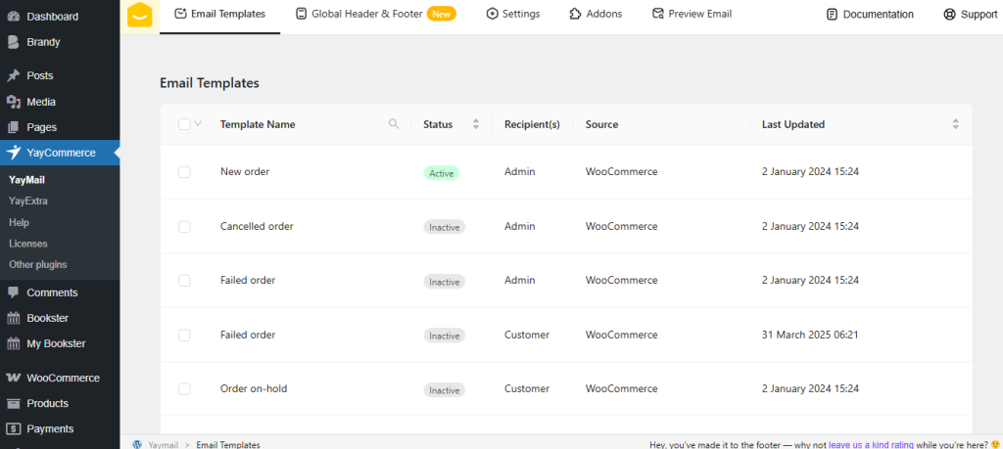Open the Addons tab

click(596, 14)
